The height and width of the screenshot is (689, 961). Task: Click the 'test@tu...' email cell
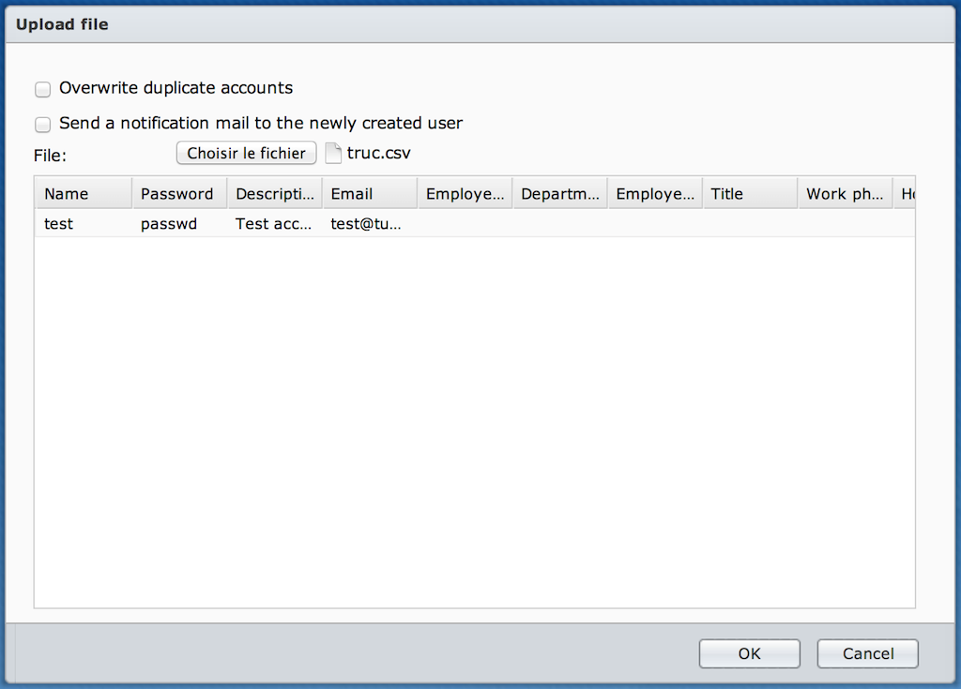coord(370,223)
